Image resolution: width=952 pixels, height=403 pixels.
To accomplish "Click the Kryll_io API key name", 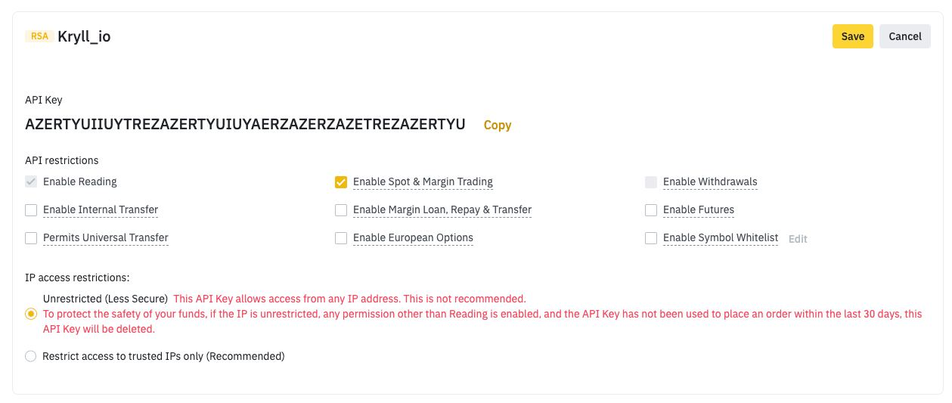I will pyautogui.click(x=84, y=36).
